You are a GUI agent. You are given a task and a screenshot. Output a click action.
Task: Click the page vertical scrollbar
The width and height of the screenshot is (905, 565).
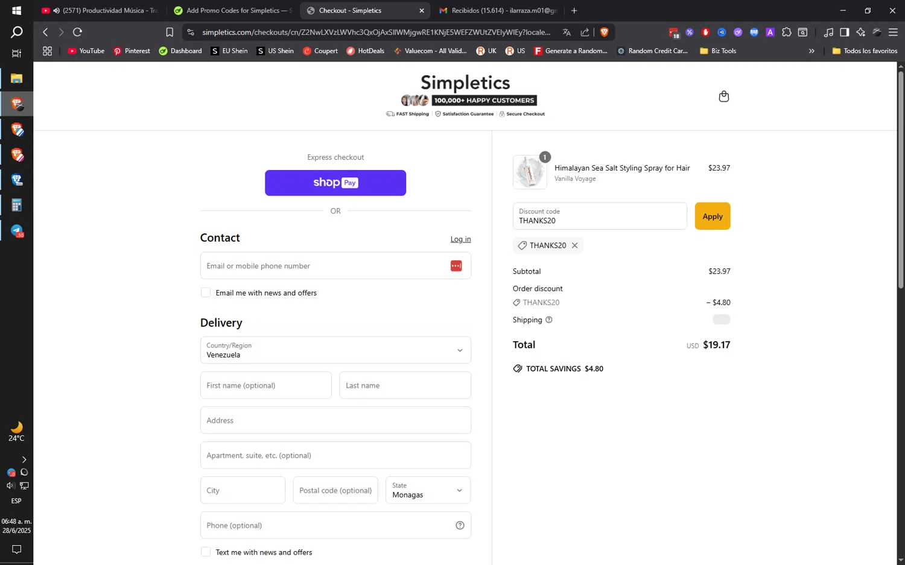(901, 179)
